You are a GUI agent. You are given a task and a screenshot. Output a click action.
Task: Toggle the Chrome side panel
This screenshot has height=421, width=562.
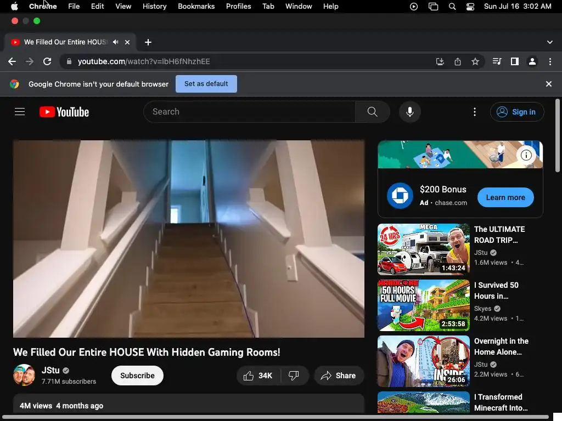515,61
